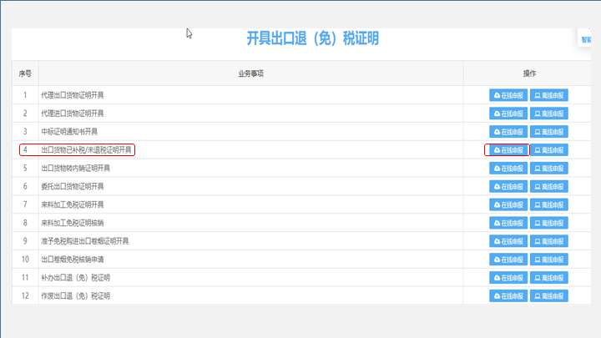The width and height of the screenshot is (601, 338).
Task: Click the 来料加工免税证明核销 entry
Action: click(x=73, y=223)
